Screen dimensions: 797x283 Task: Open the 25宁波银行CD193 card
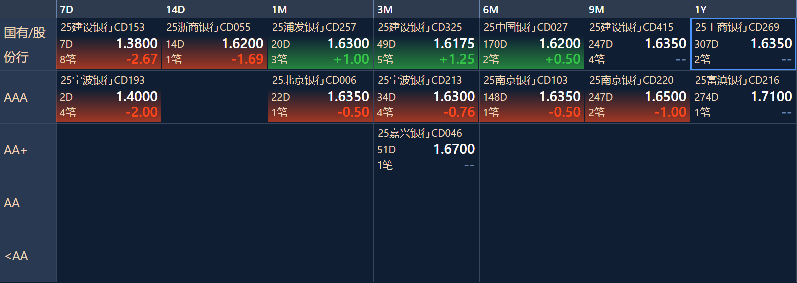109,97
